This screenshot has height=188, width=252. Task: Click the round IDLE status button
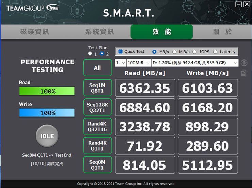(x=47, y=136)
